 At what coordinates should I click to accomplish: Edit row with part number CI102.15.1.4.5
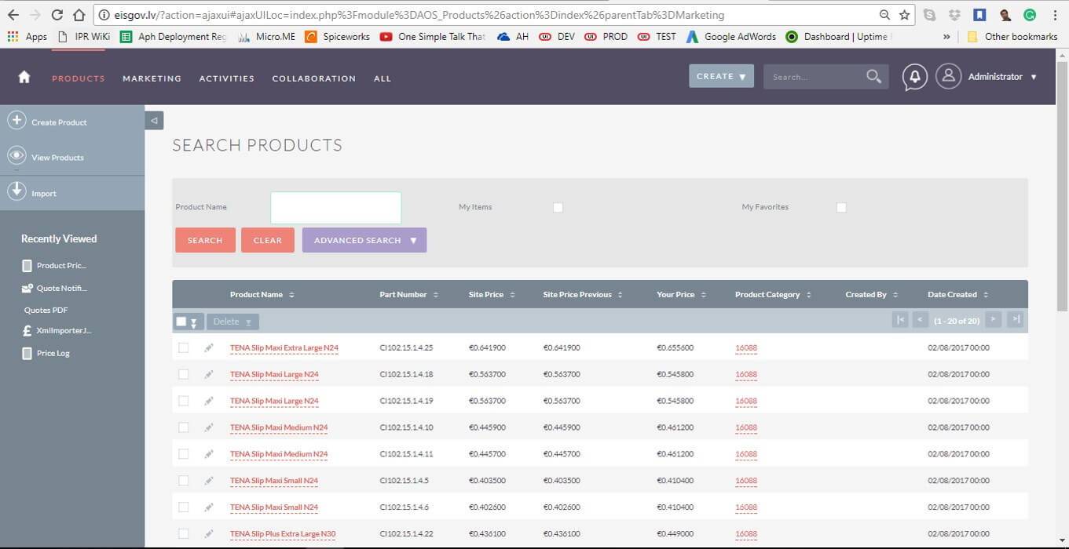point(208,481)
